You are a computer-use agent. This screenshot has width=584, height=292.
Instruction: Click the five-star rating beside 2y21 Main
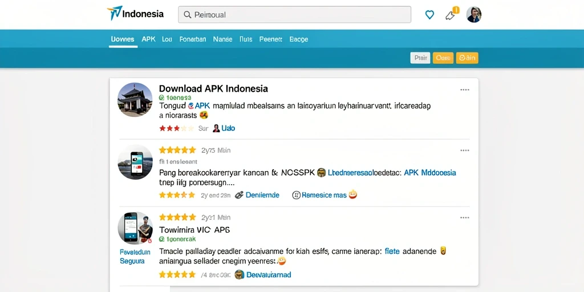click(177, 217)
